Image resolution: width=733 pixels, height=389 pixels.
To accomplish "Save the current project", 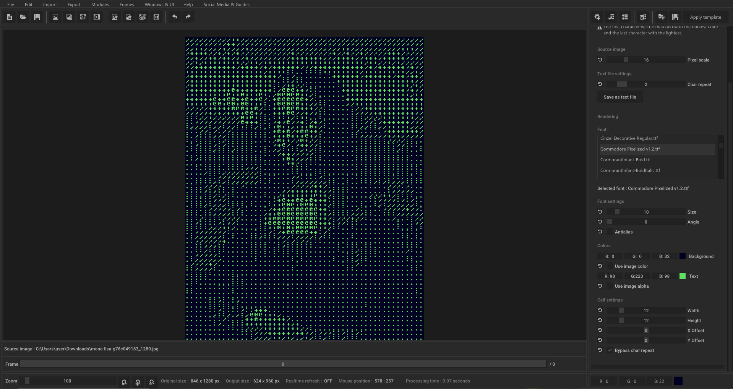I will pos(37,17).
